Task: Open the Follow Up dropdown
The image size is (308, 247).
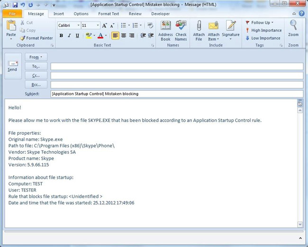Action: click(x=260, y=22)
